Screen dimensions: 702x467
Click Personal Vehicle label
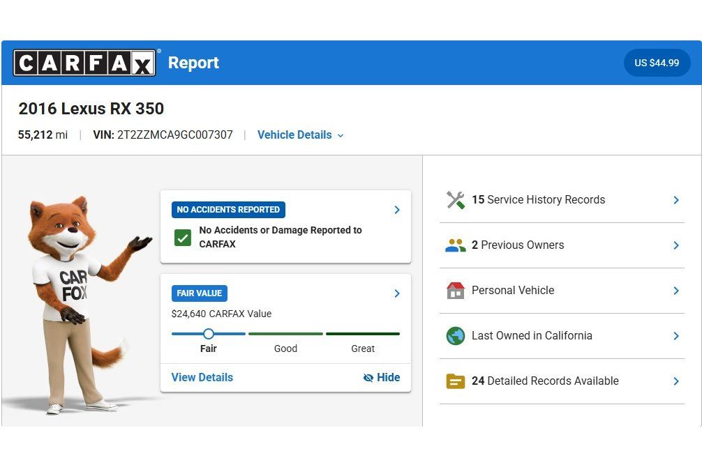point(513,291)
